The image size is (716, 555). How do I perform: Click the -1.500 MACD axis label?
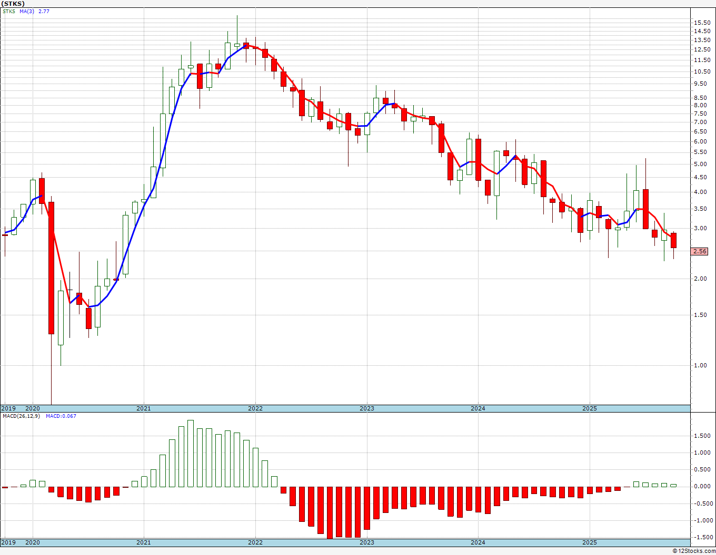click(x=704, y=537)
